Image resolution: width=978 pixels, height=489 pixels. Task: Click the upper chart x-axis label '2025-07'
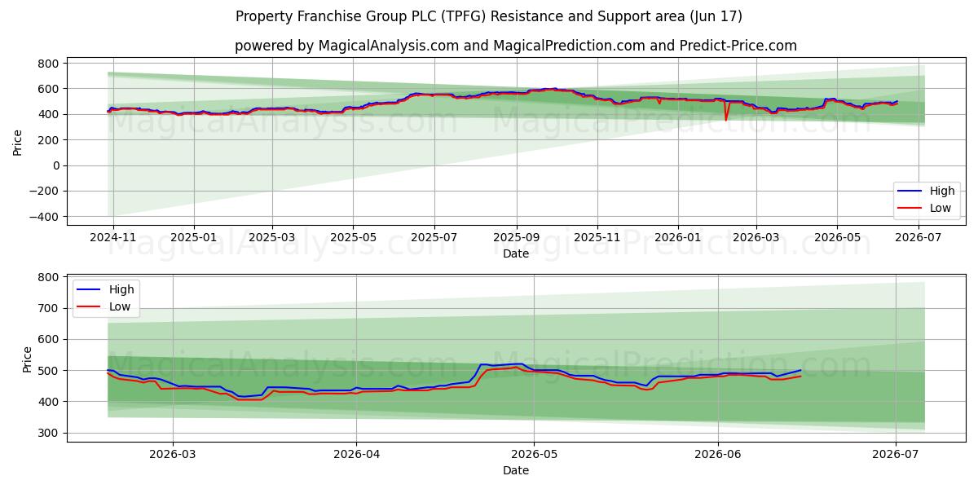click(x=434, y=238)
